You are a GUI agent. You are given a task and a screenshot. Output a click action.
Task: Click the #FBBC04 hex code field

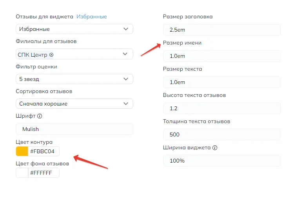pos(44,151)
